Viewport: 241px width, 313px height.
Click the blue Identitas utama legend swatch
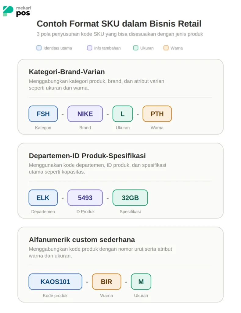coord(39,48)
